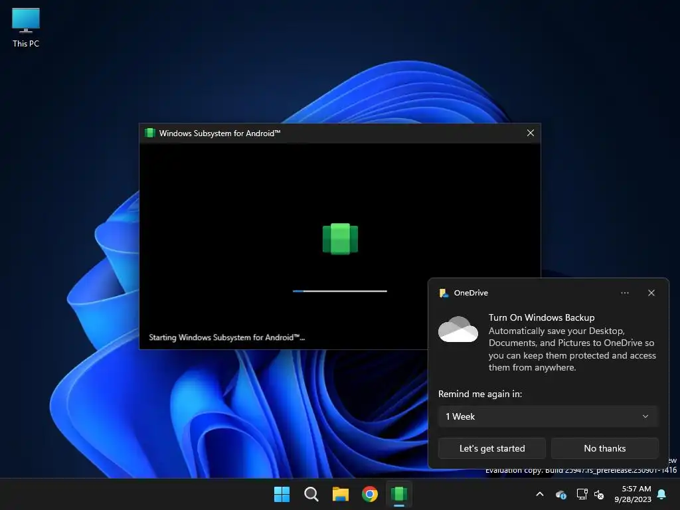
Task: Click the green Android subsystem logo in the splash window
Action: [340, 238]
